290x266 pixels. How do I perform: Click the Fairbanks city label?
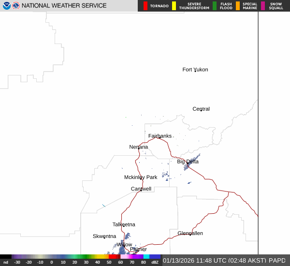(x=159, y=136)
